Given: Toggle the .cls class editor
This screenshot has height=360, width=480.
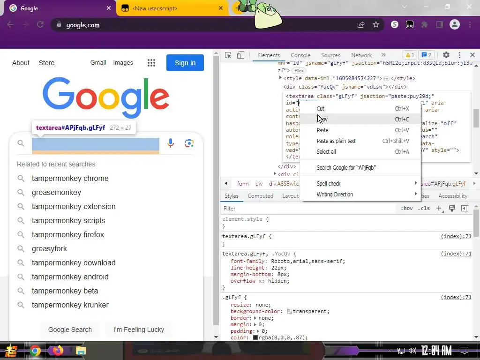Looking at the screenshot, I should (424, 208).
